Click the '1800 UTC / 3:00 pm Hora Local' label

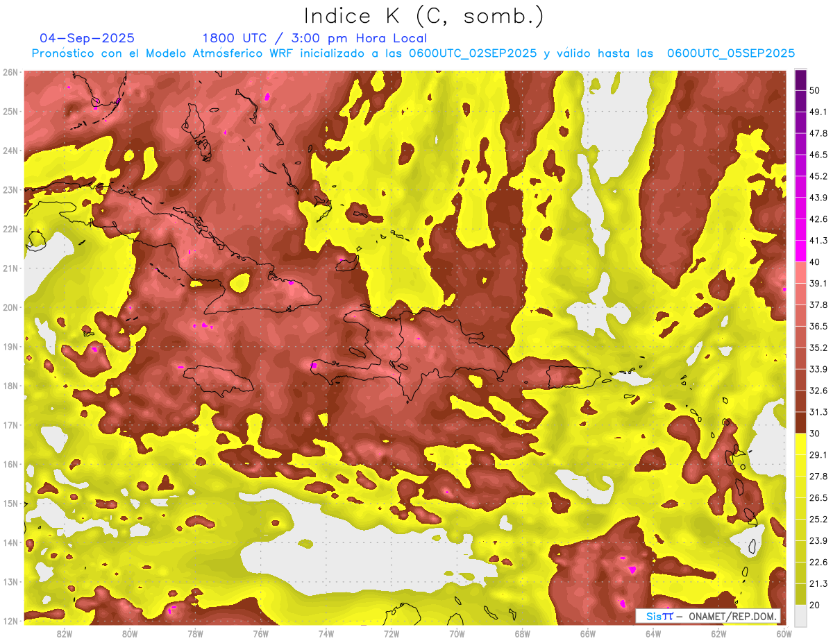pyautogui.click(x=314, y=38)
